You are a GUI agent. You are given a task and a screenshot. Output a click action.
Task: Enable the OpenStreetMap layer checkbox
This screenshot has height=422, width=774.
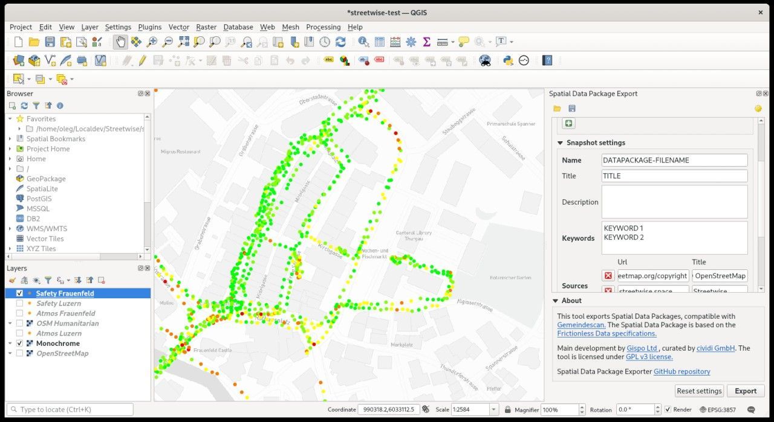(19, 353)
